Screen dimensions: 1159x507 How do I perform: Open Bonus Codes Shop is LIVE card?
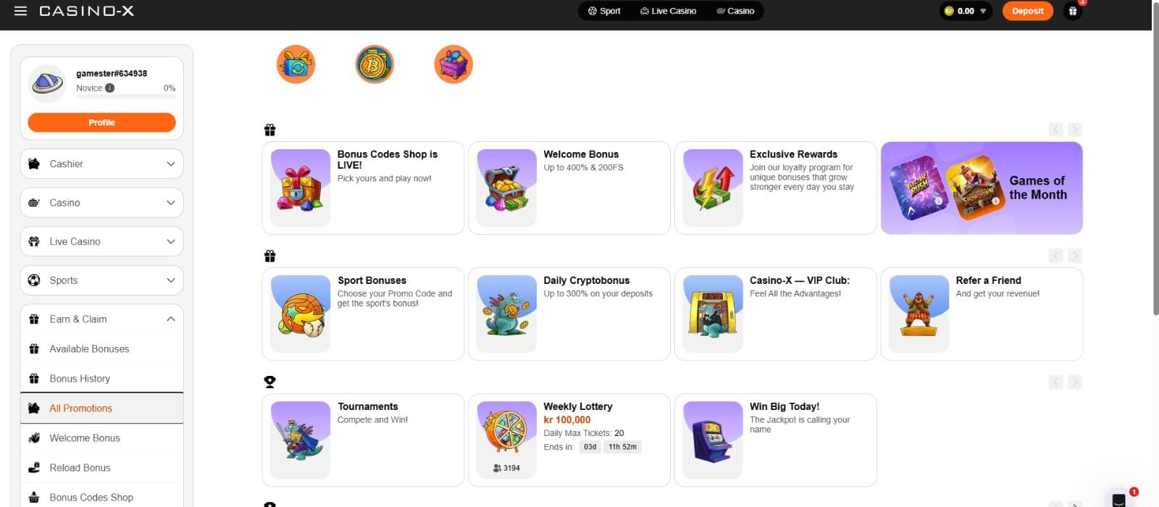pyautogui.click(x=363, y=188)
